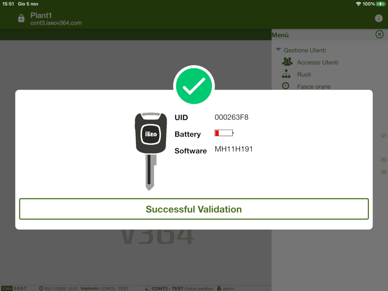Viewport: 388px width, 291px height.
Task: Open Accesso Utenti menu entry
Action: pos(317,62)
